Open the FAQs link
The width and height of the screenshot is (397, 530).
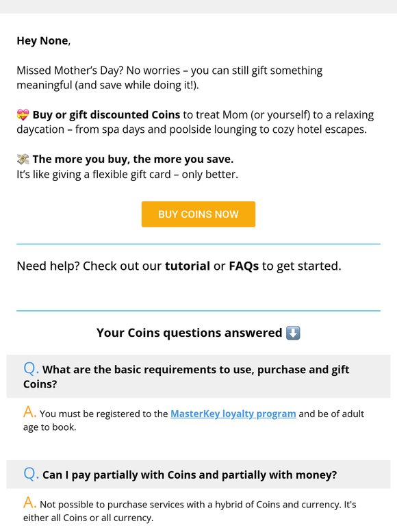click(x=244, y=266)
